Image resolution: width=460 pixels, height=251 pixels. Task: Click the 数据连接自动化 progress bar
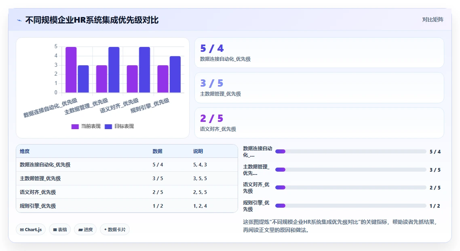coord(350,152)
